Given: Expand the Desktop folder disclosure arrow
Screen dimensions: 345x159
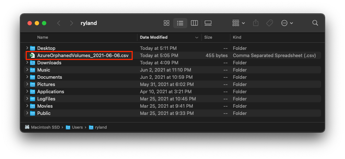Looking at the screenshot, I should [27, 48].
